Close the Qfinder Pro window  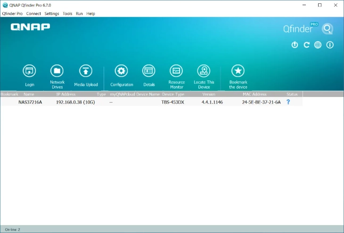coord(336,5)
